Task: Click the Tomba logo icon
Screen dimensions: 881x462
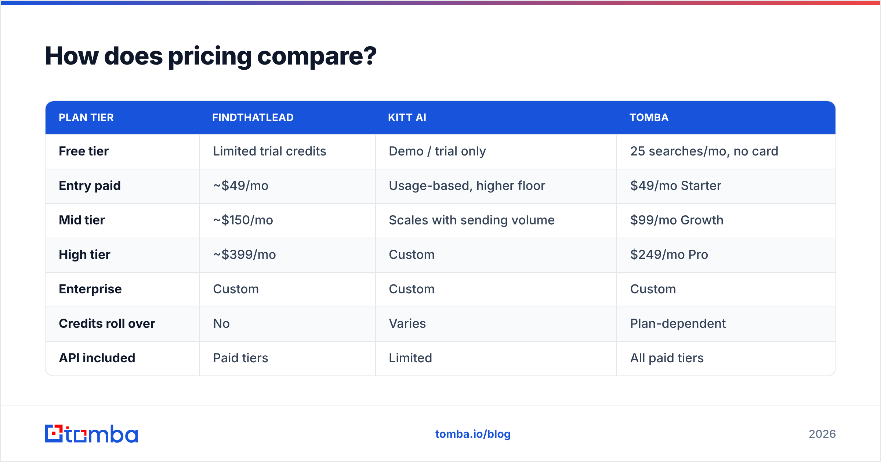Action: (x=91, y=434)
